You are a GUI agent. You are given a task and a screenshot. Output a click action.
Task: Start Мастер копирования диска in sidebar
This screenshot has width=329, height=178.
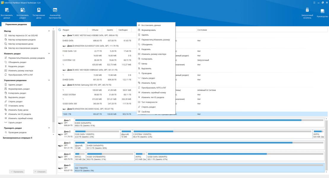click(x=19, y=44)
